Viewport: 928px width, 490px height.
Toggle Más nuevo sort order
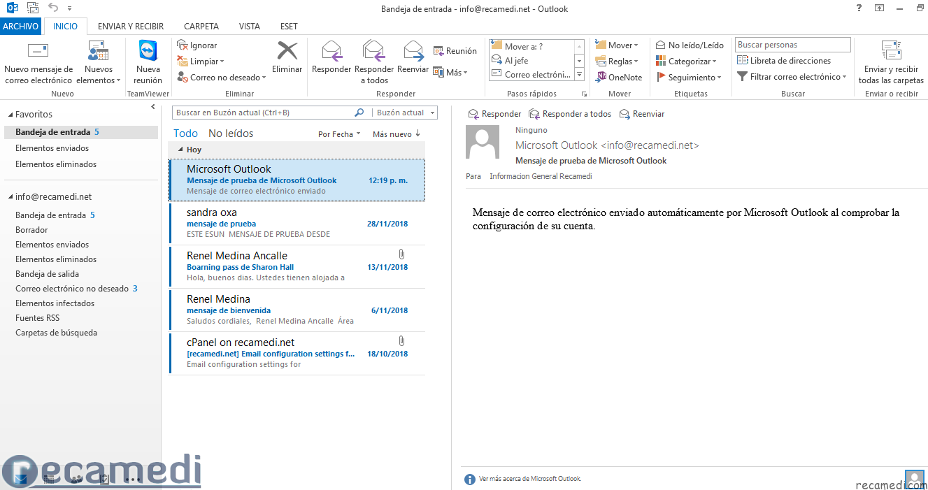click(397, 134)
